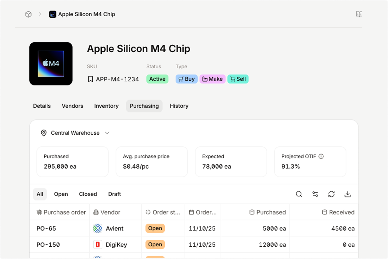Click the APP-M4-1234 SKU text

117,79
